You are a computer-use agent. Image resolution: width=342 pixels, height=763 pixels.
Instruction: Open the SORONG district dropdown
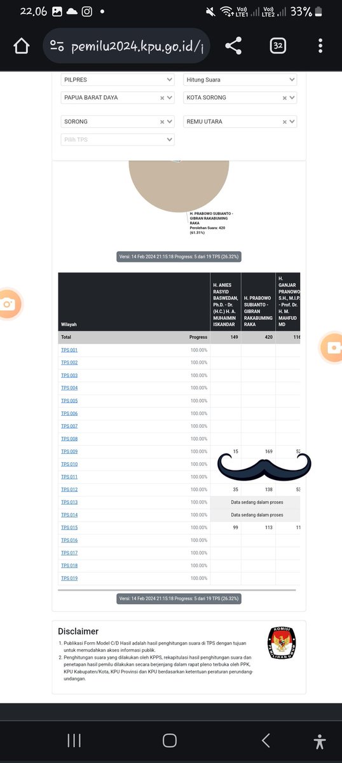tap(118, 121)
